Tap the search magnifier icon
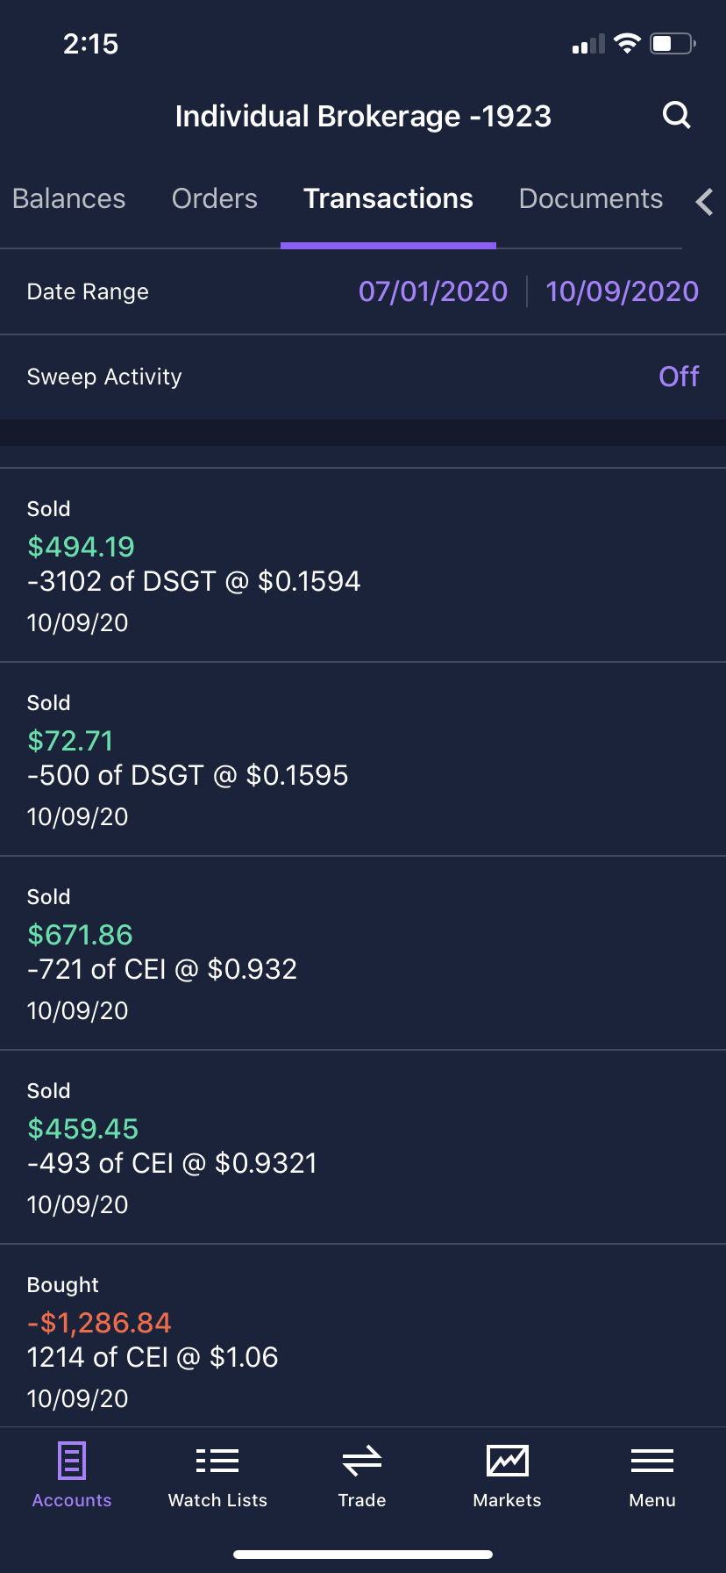 [677, 115]
